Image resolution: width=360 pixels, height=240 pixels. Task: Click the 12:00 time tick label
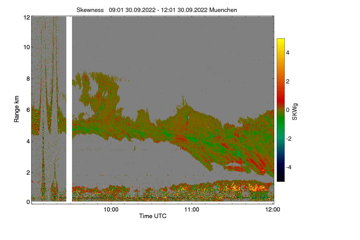272,209
